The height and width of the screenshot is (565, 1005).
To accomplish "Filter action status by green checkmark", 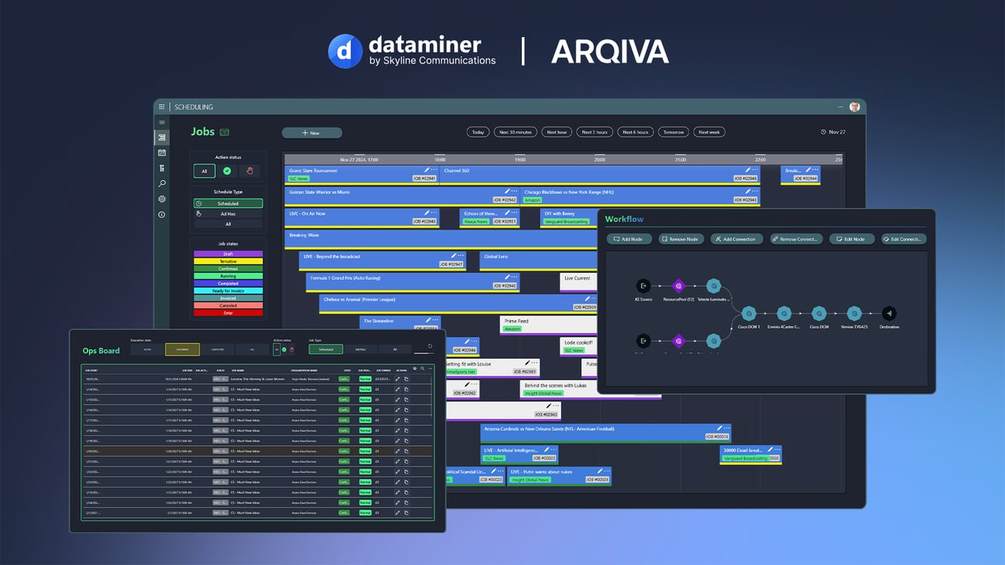I will [x=227, y=171].
